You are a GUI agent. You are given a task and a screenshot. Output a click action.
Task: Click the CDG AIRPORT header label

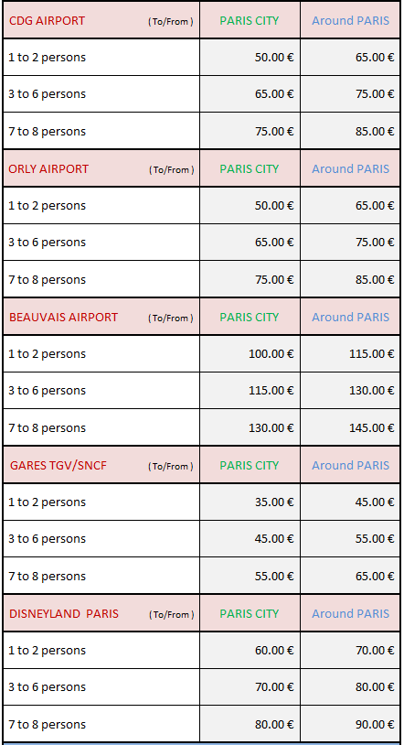pos(47,21)
